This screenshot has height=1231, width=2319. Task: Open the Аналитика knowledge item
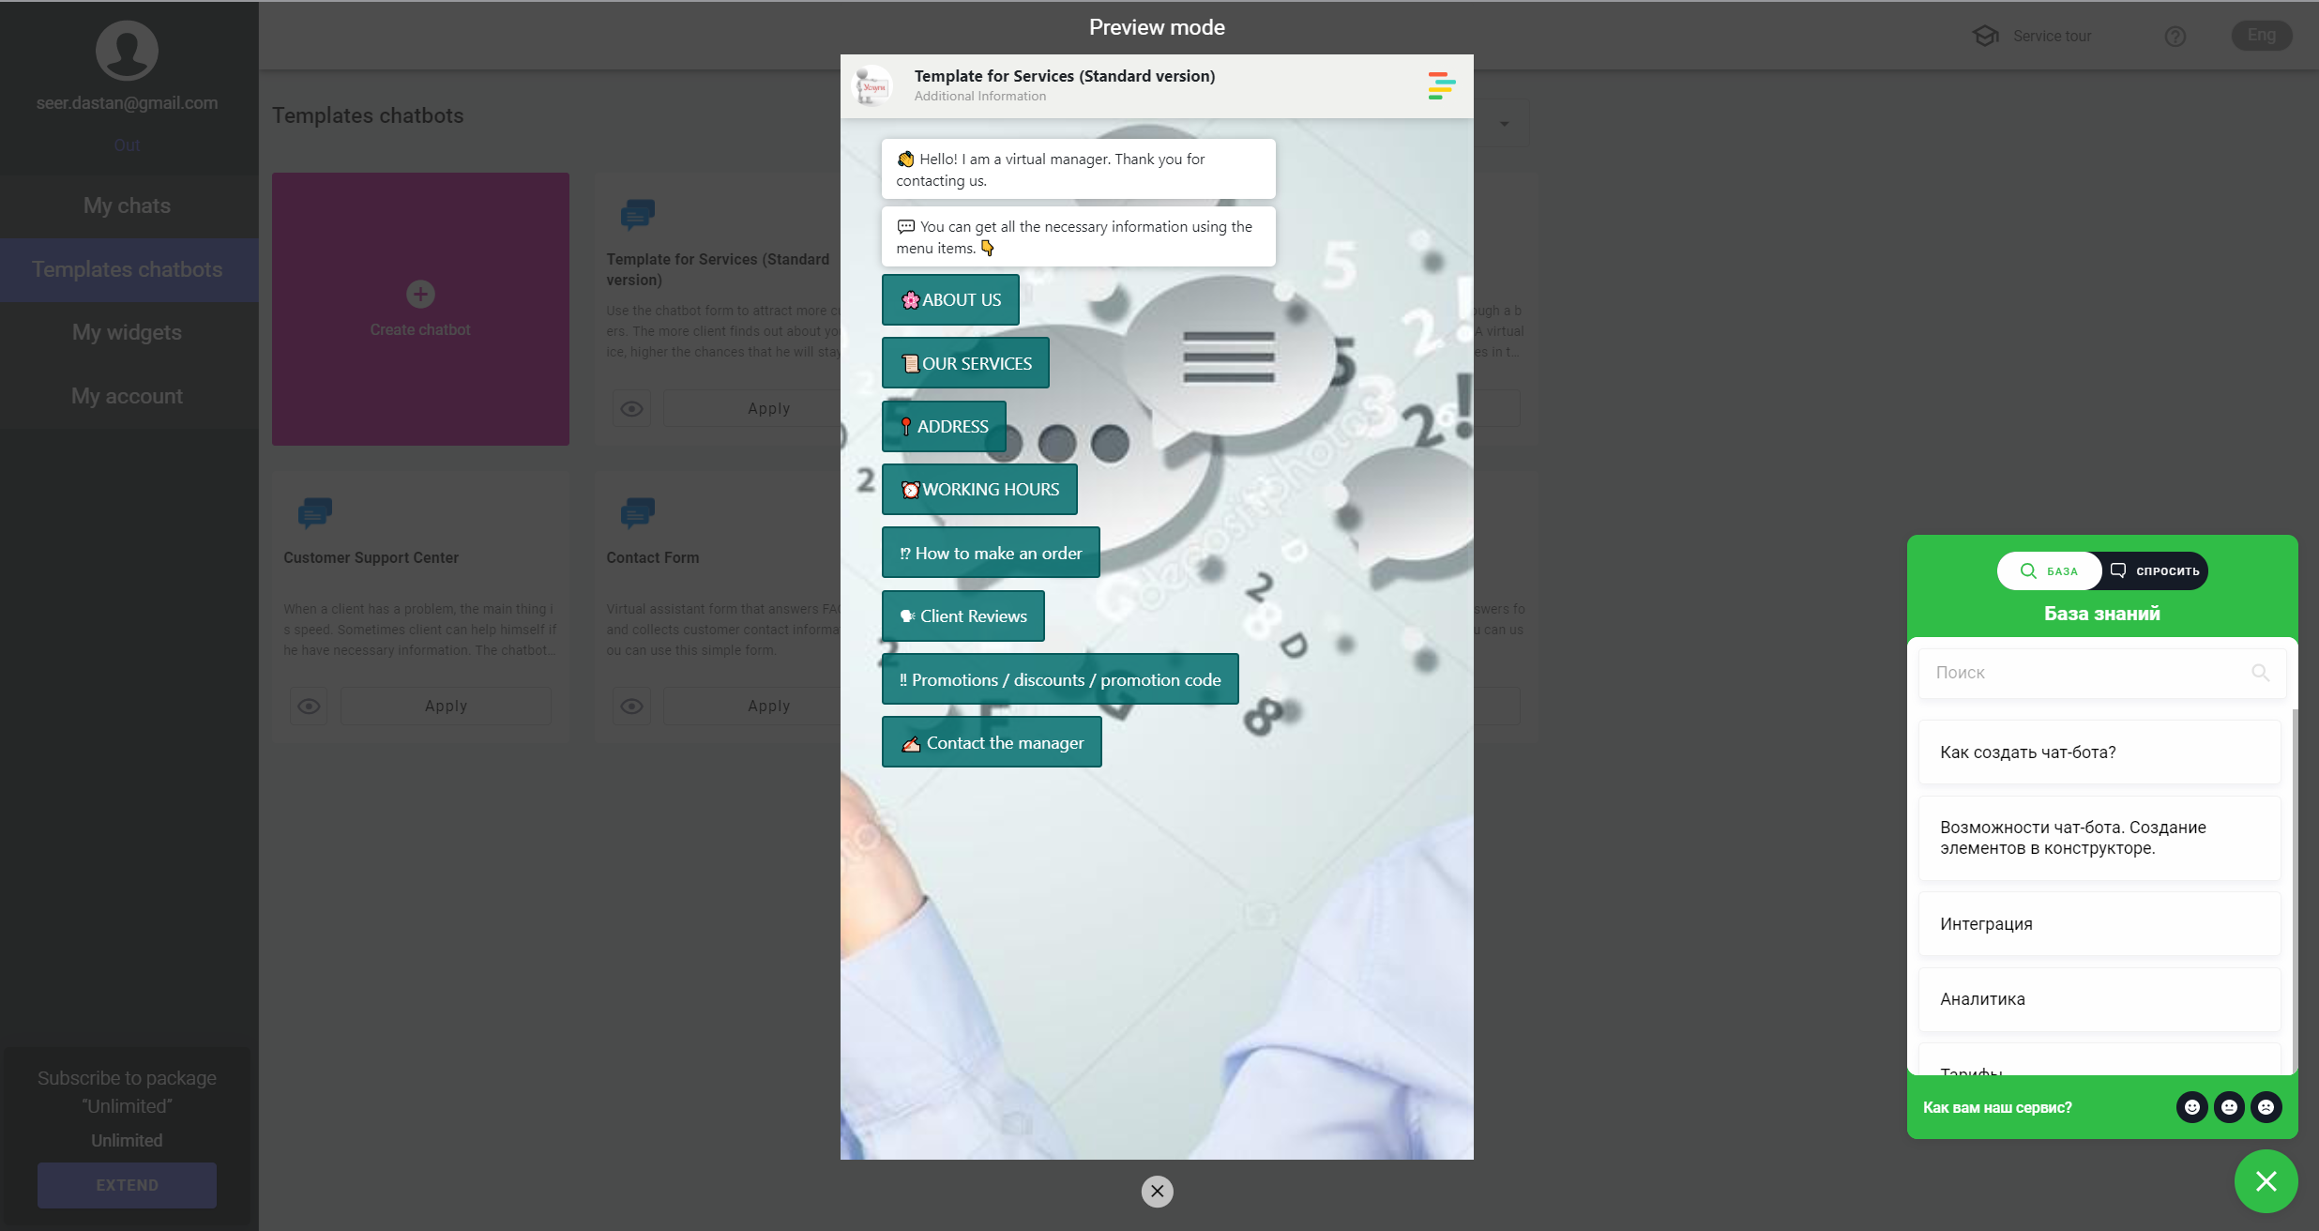(2099, 999)
